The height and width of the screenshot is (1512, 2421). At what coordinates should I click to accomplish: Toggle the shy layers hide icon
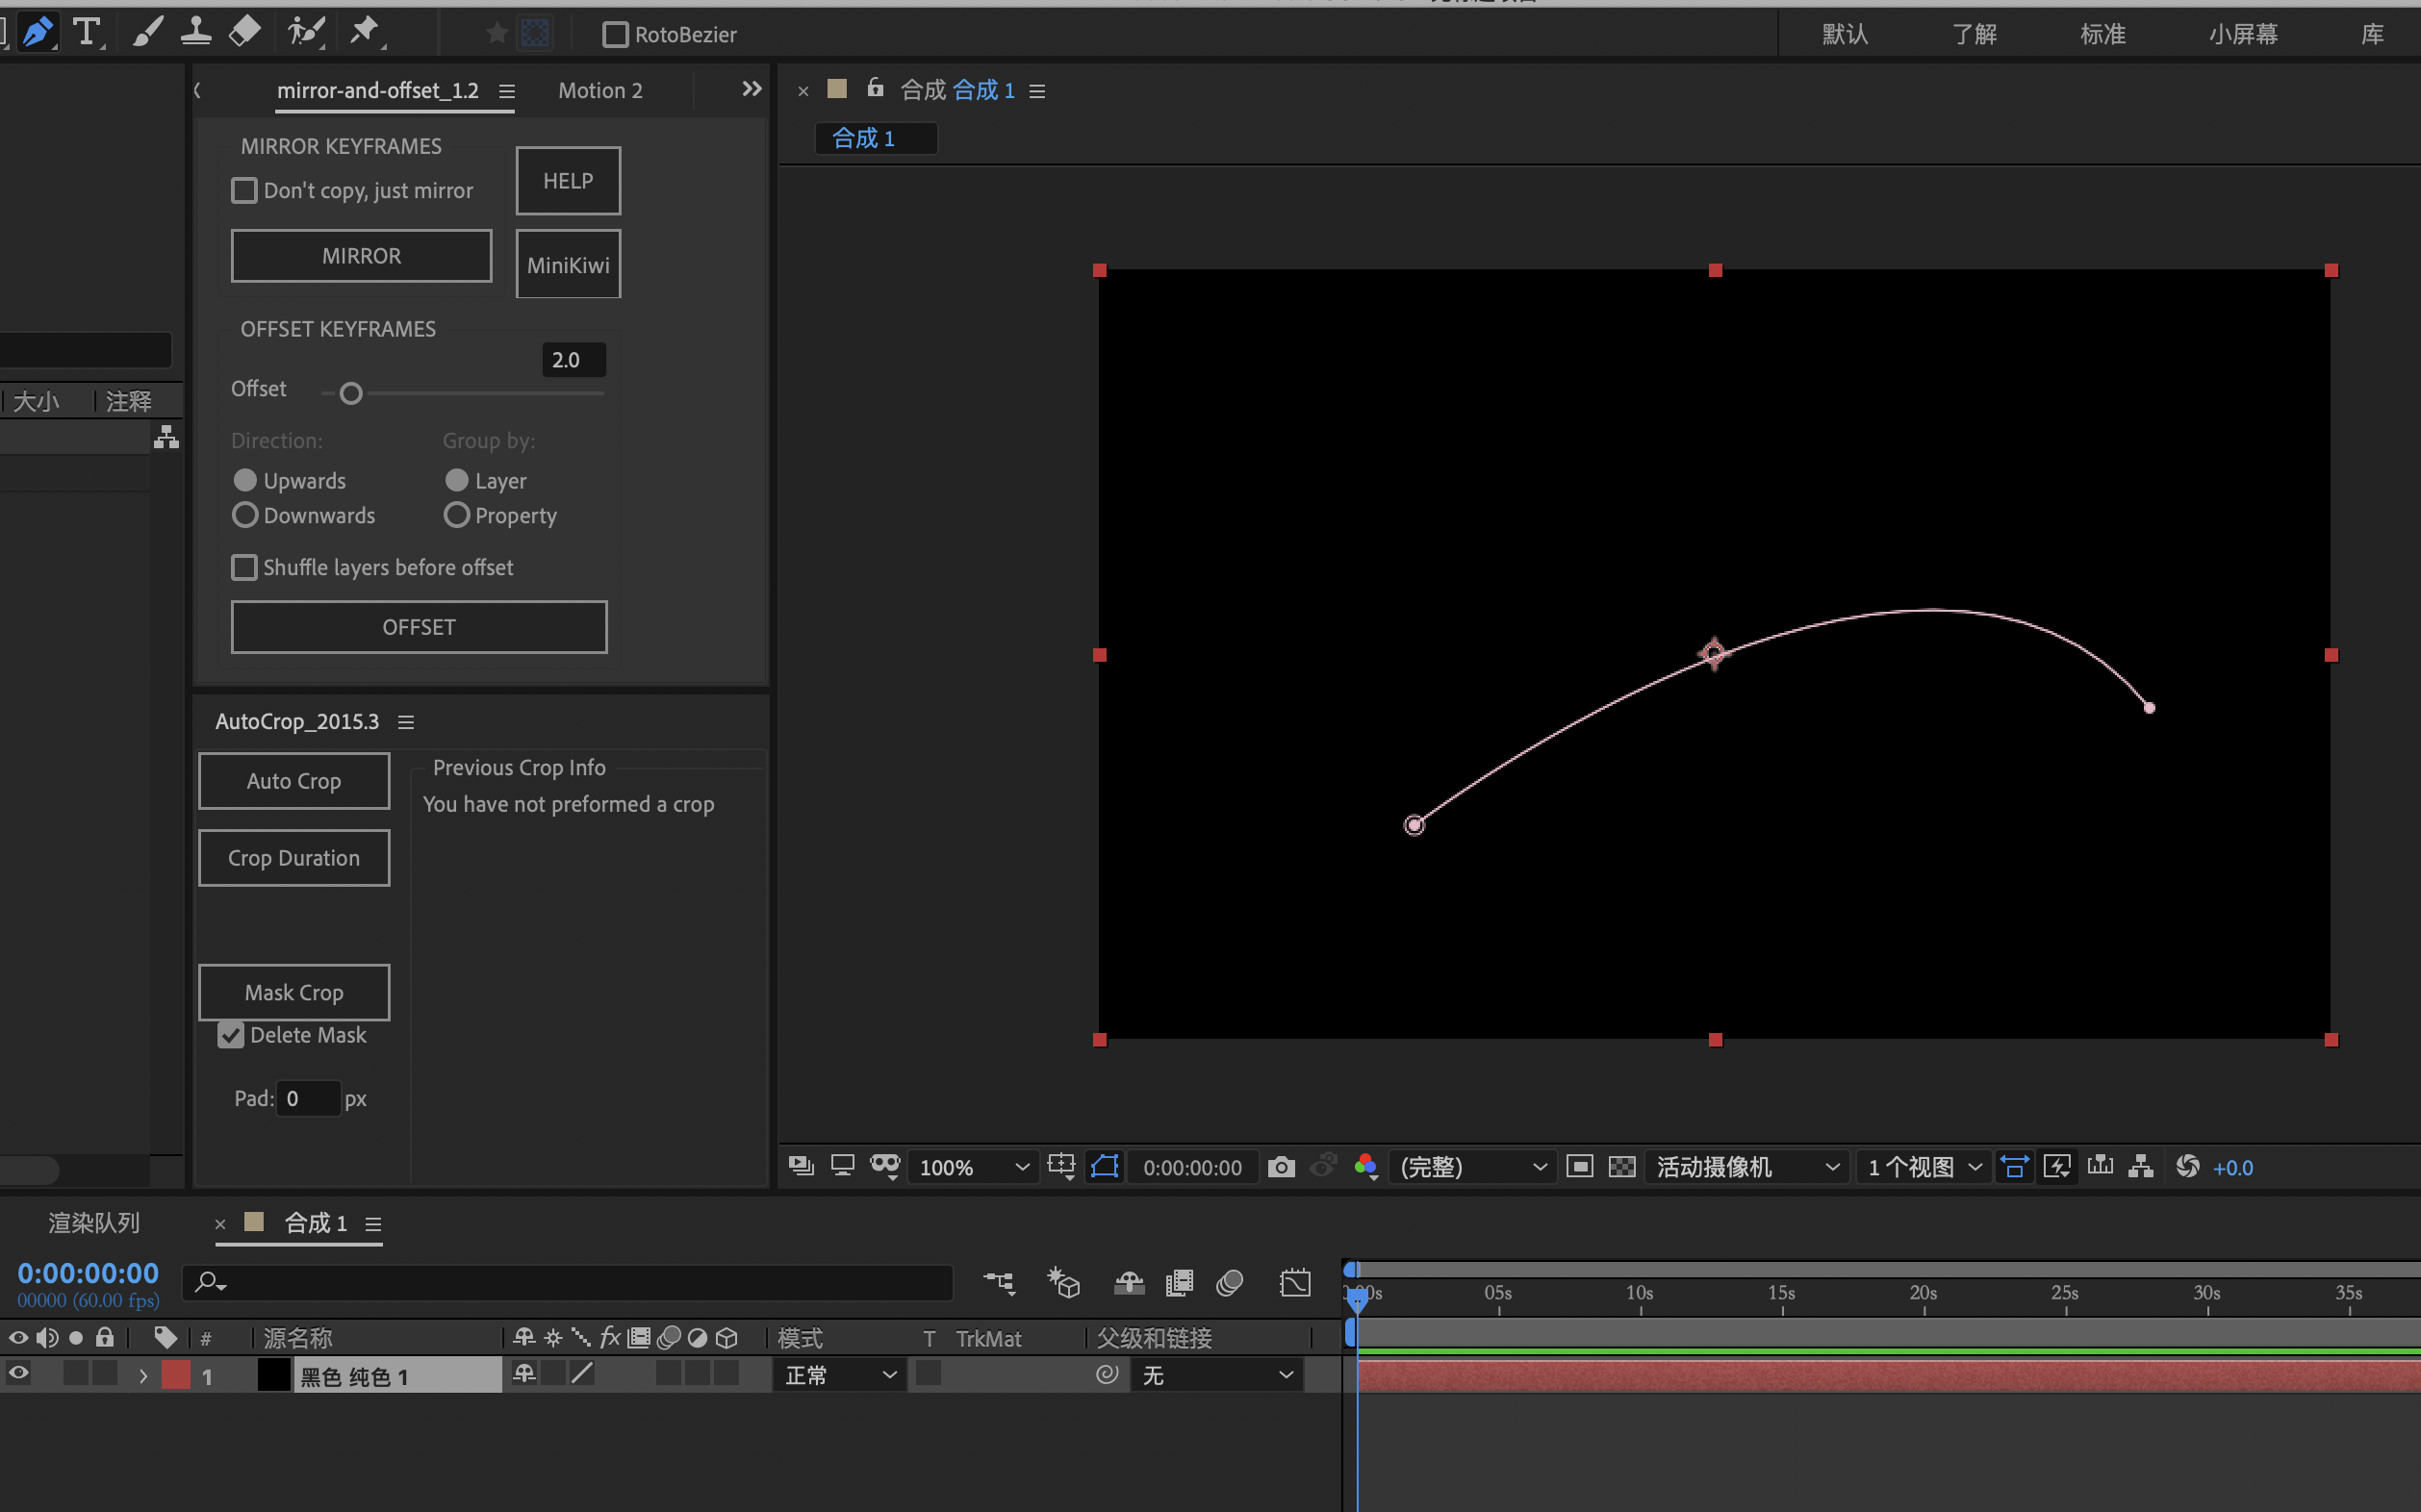(1130, 1283)
